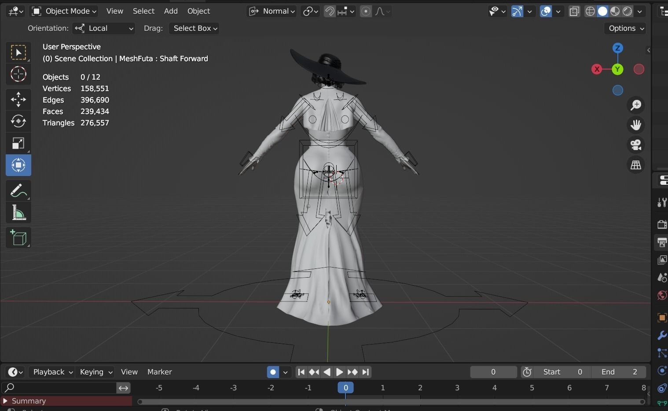Screen dimensions: 668x411
Task: Open the Object properties tab (orange square)
Action: tap(662, 318)
